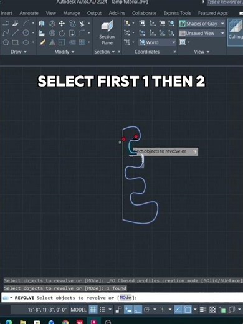The height and width of the screenshot is (324, 243).
Task: Click the view controls icon below Unsaved View
Action: pyautogui.click(x=183, y=42)
